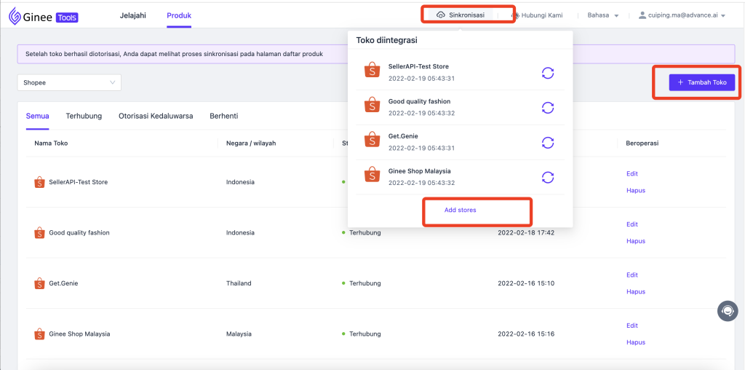Click Shopee icon in Ginee Shop Malaysia table row
This screenshot has height=370, width=745.
(x=39, y=334)
